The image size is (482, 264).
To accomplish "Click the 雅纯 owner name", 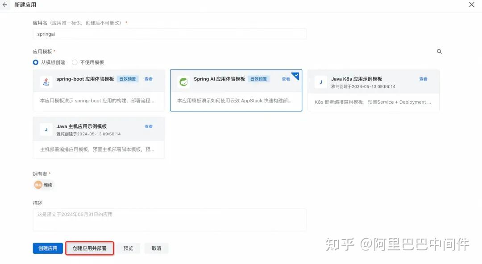I will pos(48,185).
